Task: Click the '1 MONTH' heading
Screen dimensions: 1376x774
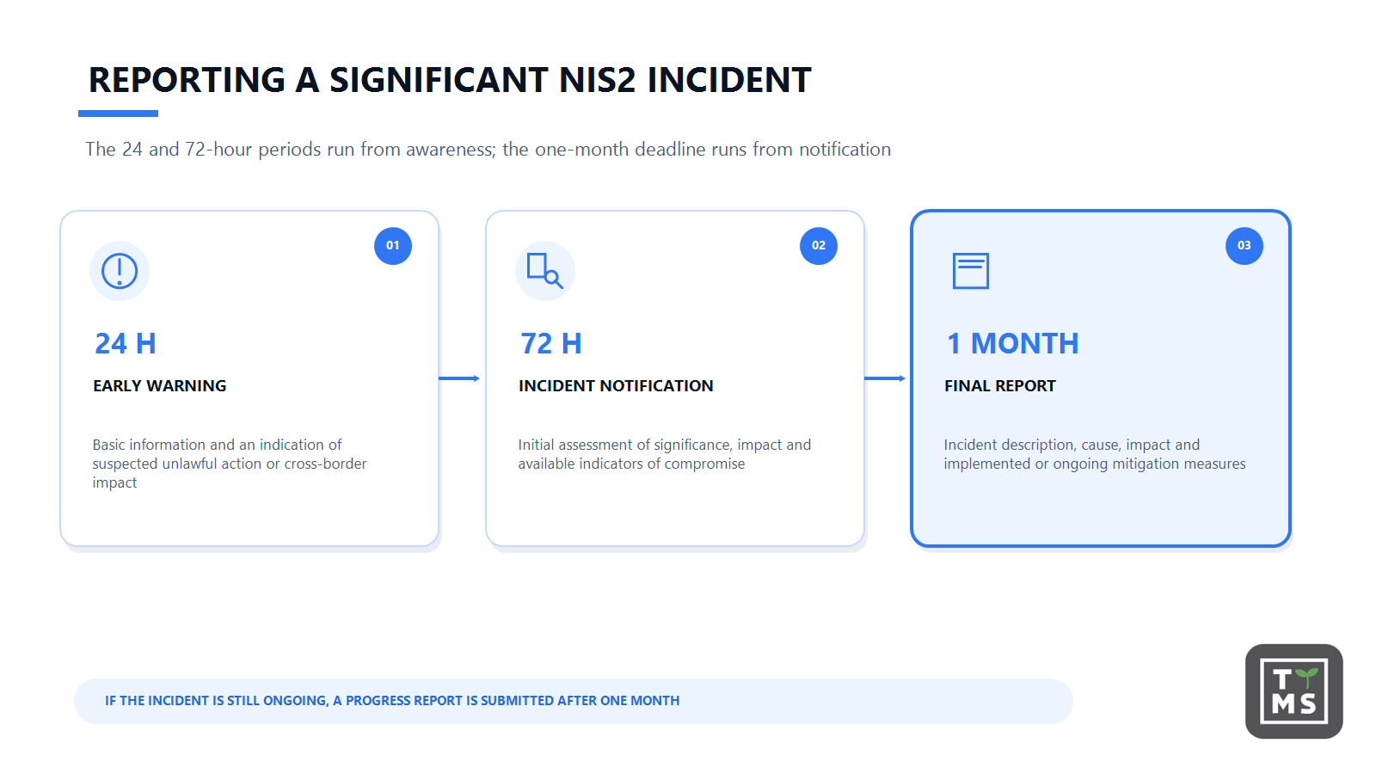Action: [1012, 344]
